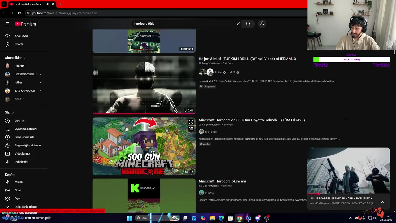The image size is (396, 223).
Task: Go back with browser back arrow
Action: (x=4, y=13)
